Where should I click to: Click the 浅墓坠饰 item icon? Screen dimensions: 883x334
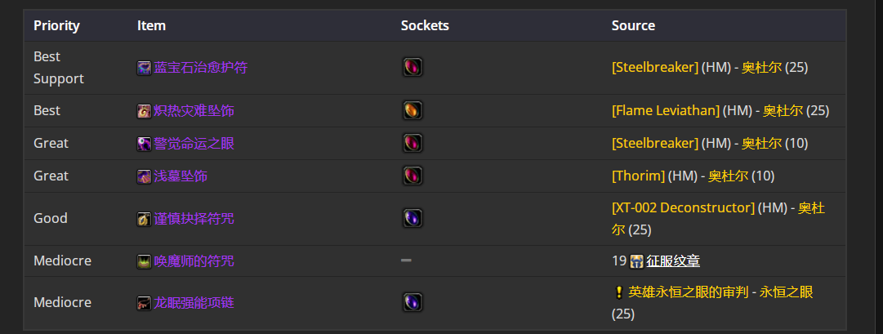click(x=144, y=176)
